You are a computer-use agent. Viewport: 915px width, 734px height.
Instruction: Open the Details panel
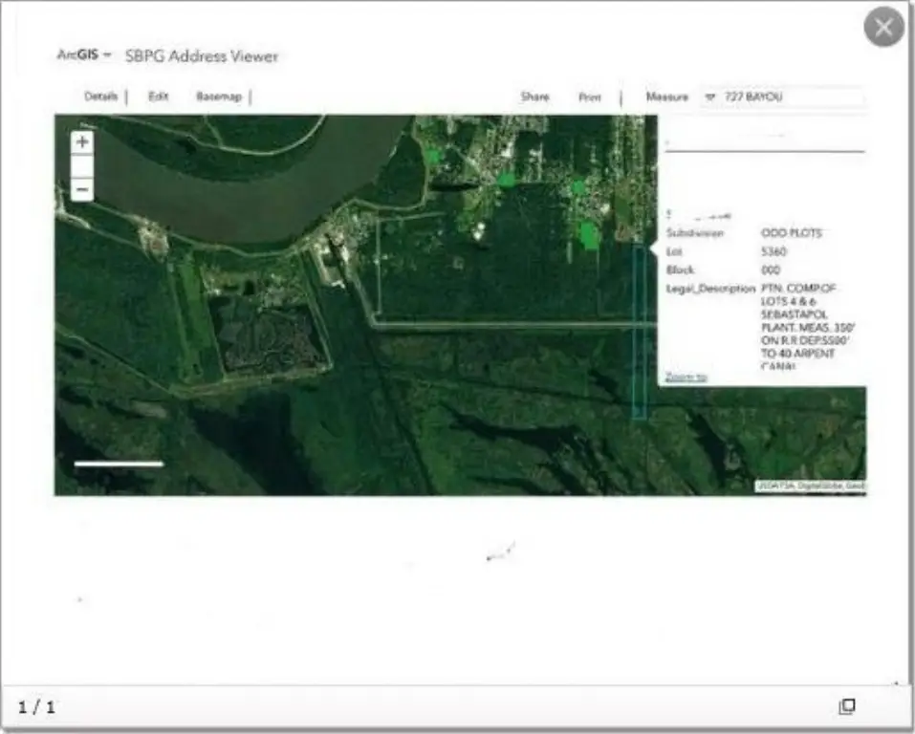point(101,97)
